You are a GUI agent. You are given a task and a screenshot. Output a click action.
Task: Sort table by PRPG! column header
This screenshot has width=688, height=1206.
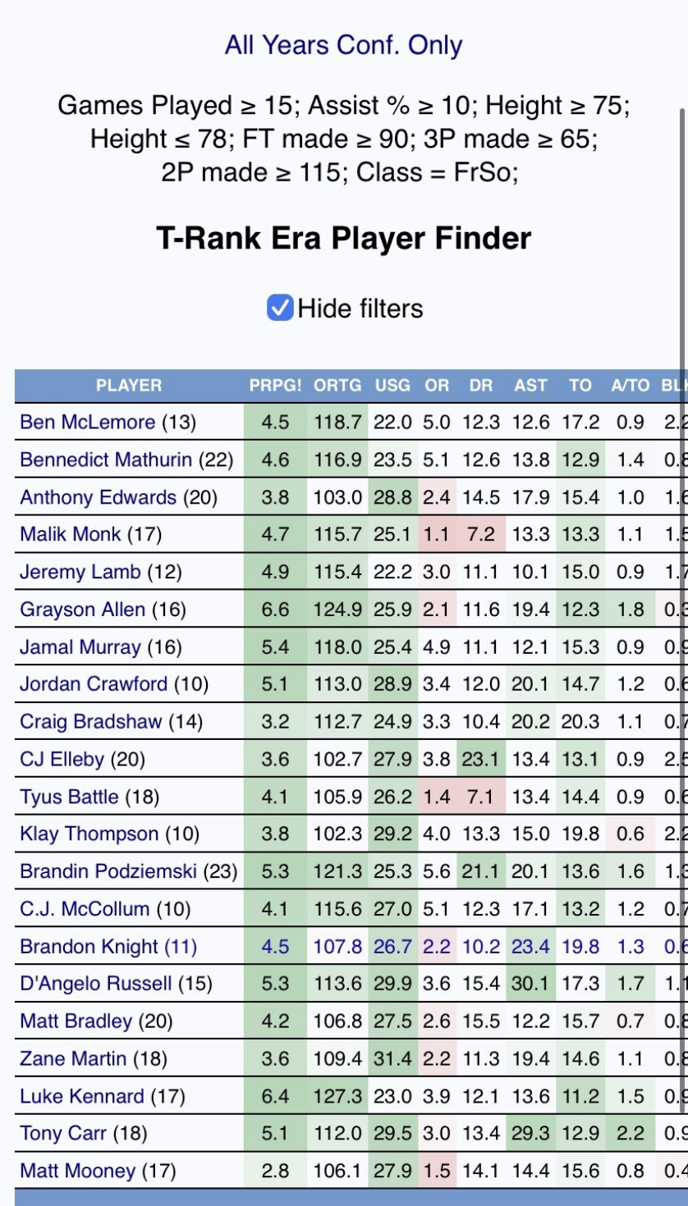pyautogui.click(x=275, y=386)
